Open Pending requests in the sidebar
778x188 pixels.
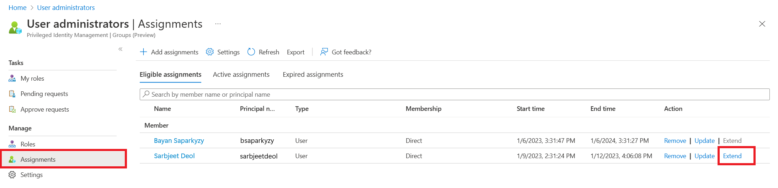pos(44,94)
